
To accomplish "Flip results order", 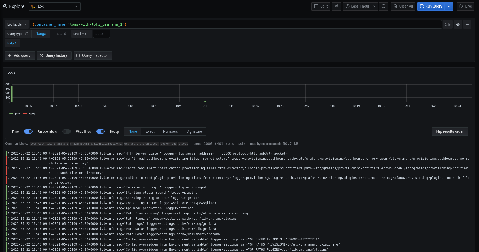I will tap(450, 131).
